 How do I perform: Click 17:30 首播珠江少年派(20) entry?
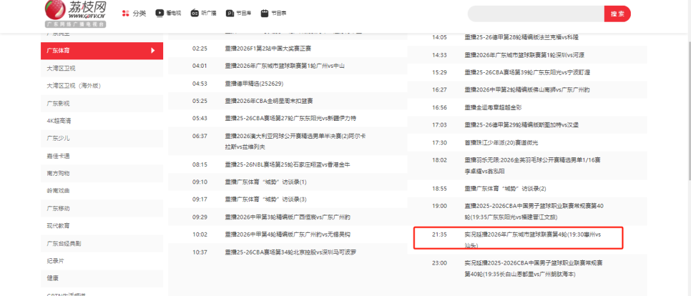pos(527,143)
